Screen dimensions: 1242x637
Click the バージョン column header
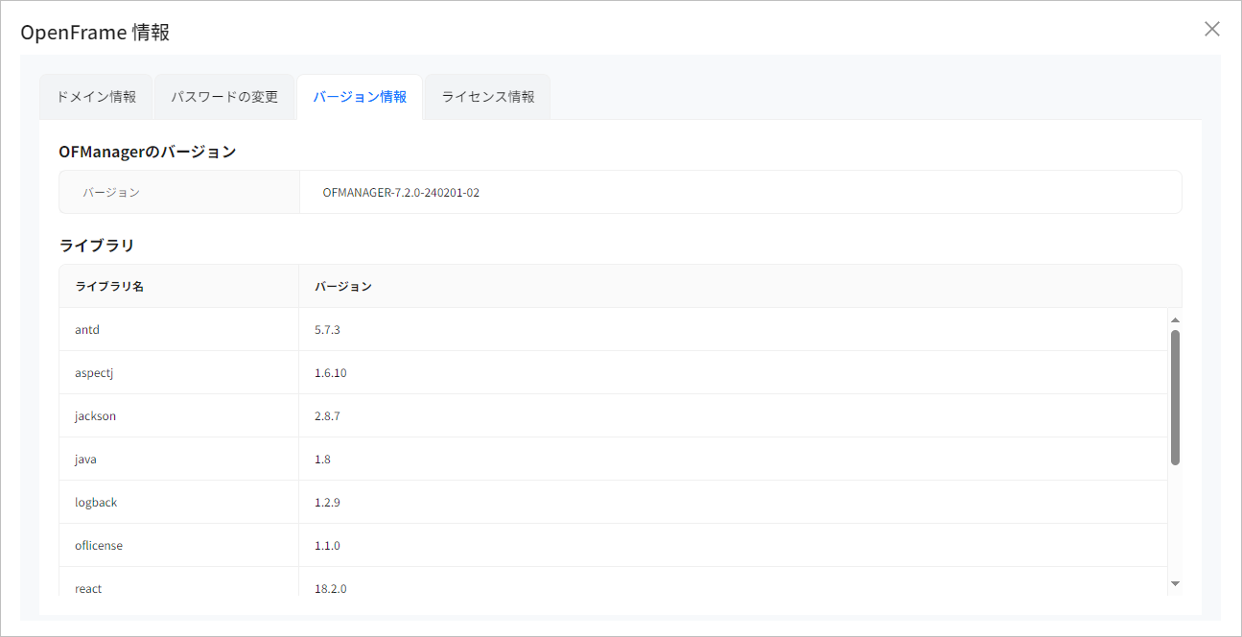click(x=340, y=285)
